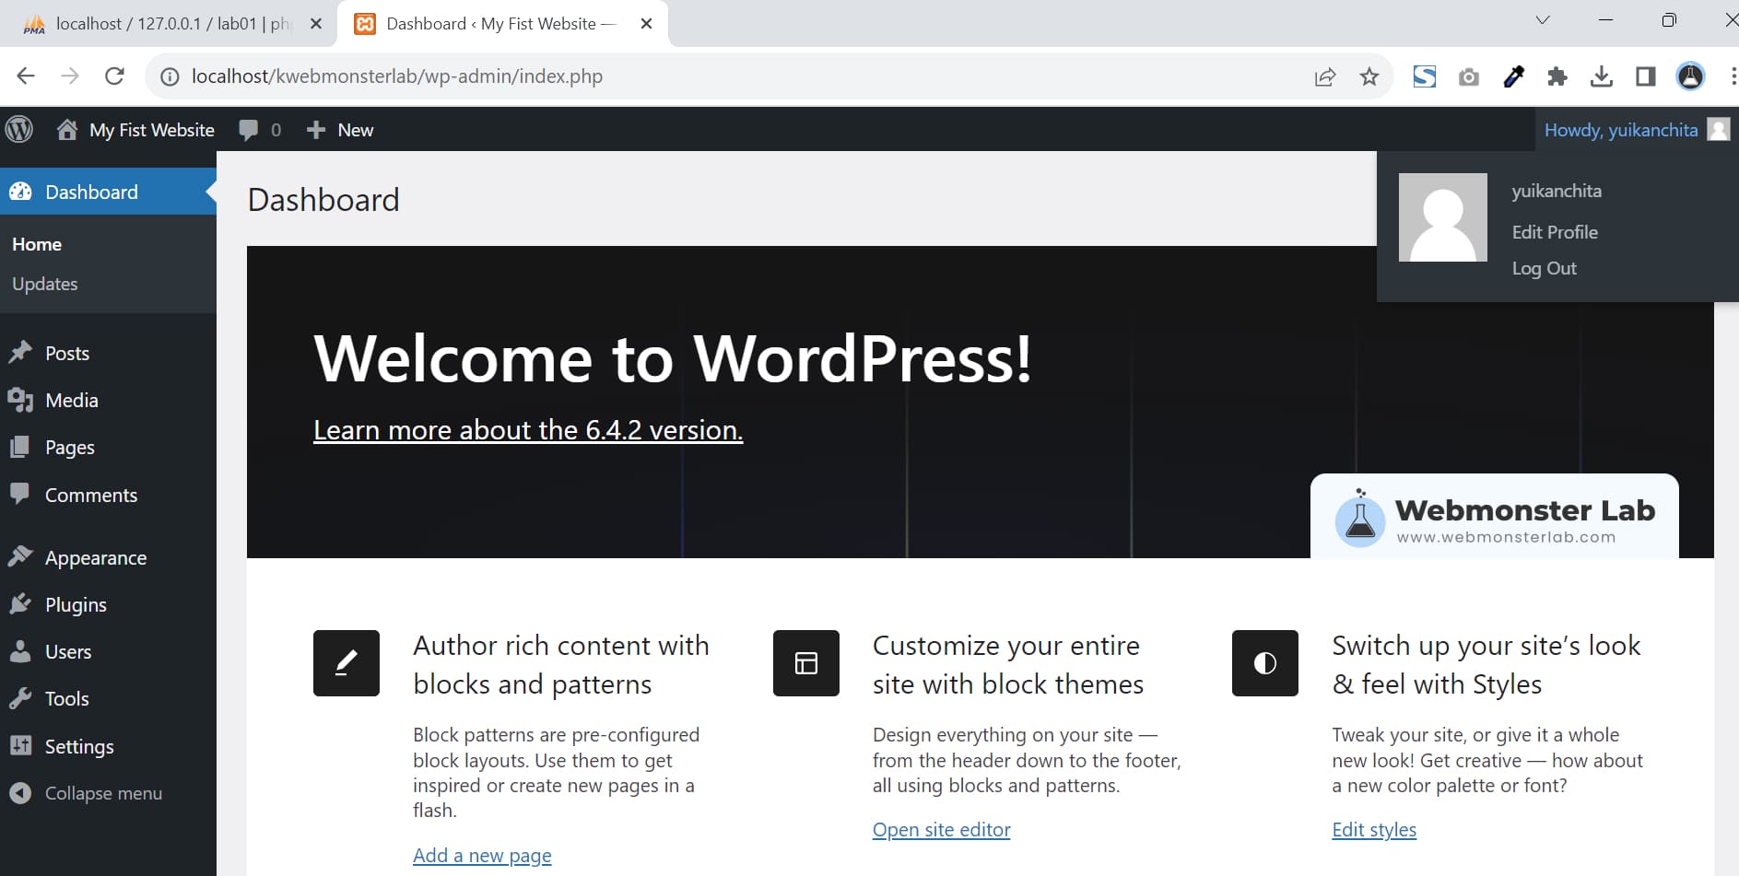The height and width of the screenshot is (876, 1739).
Task: Reload the page with the refresh button
Action: pyautogui.click(x=114, y=76)
